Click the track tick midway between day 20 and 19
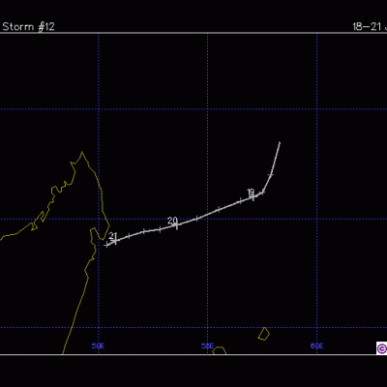387x387 pixels. pos(219,209)
